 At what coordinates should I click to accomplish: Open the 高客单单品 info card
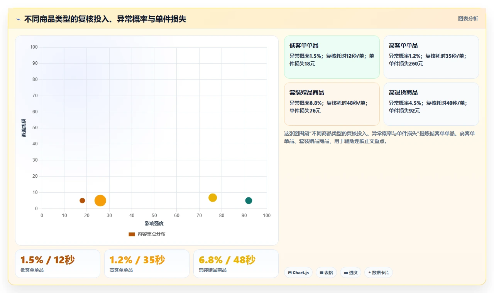point(431,57)
